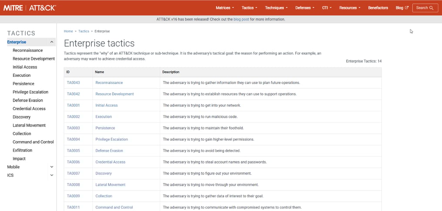Open the Techniques dropdown menu
The height and width of the screenshot is (211, 442).
276,8
